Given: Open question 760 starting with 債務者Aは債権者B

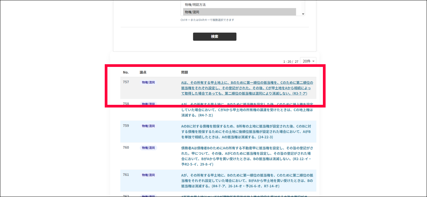Looking at the screenshot, I should point(247,156).
